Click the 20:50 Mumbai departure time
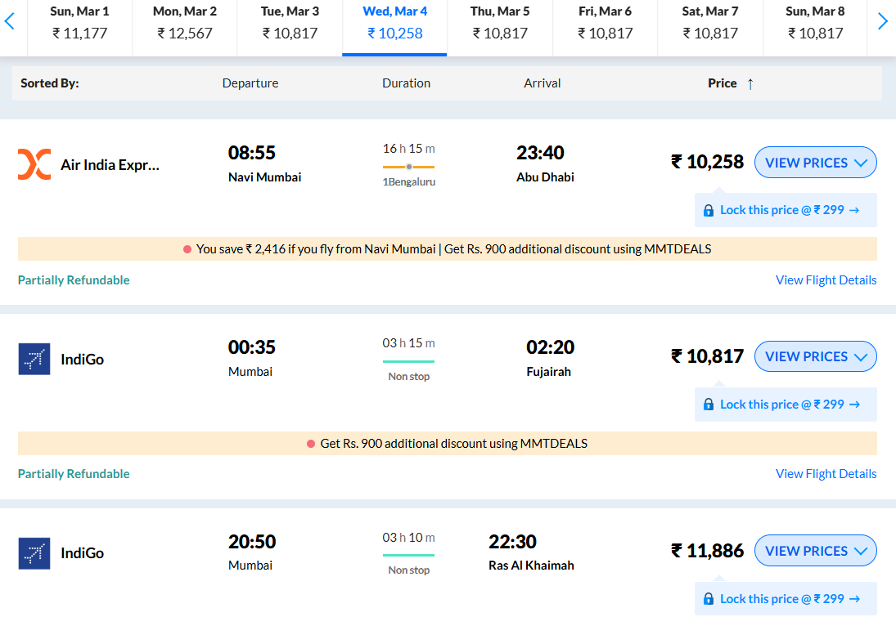The height and width of the screenshot is (626, 896). [252, 542]
